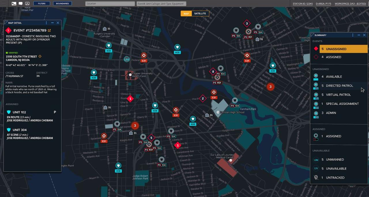Click station 31 marker near Rutgers University
The width and height of the screenshot is (369, 197).
pyautogui.click(x=107, y=29)
